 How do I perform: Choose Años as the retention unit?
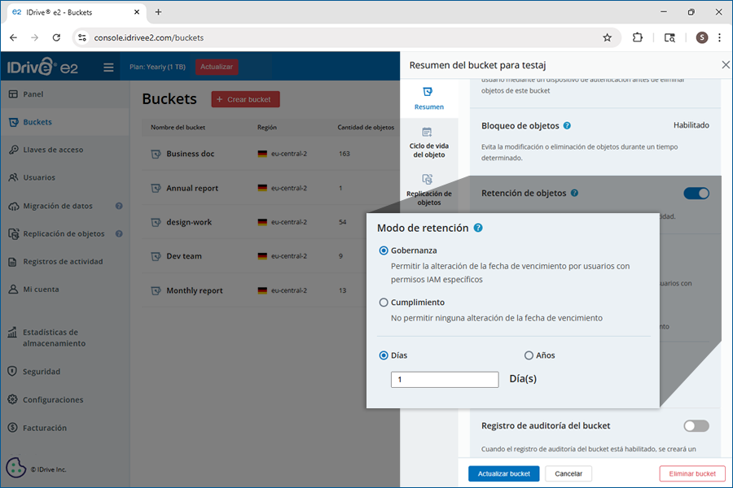point(529,355)
